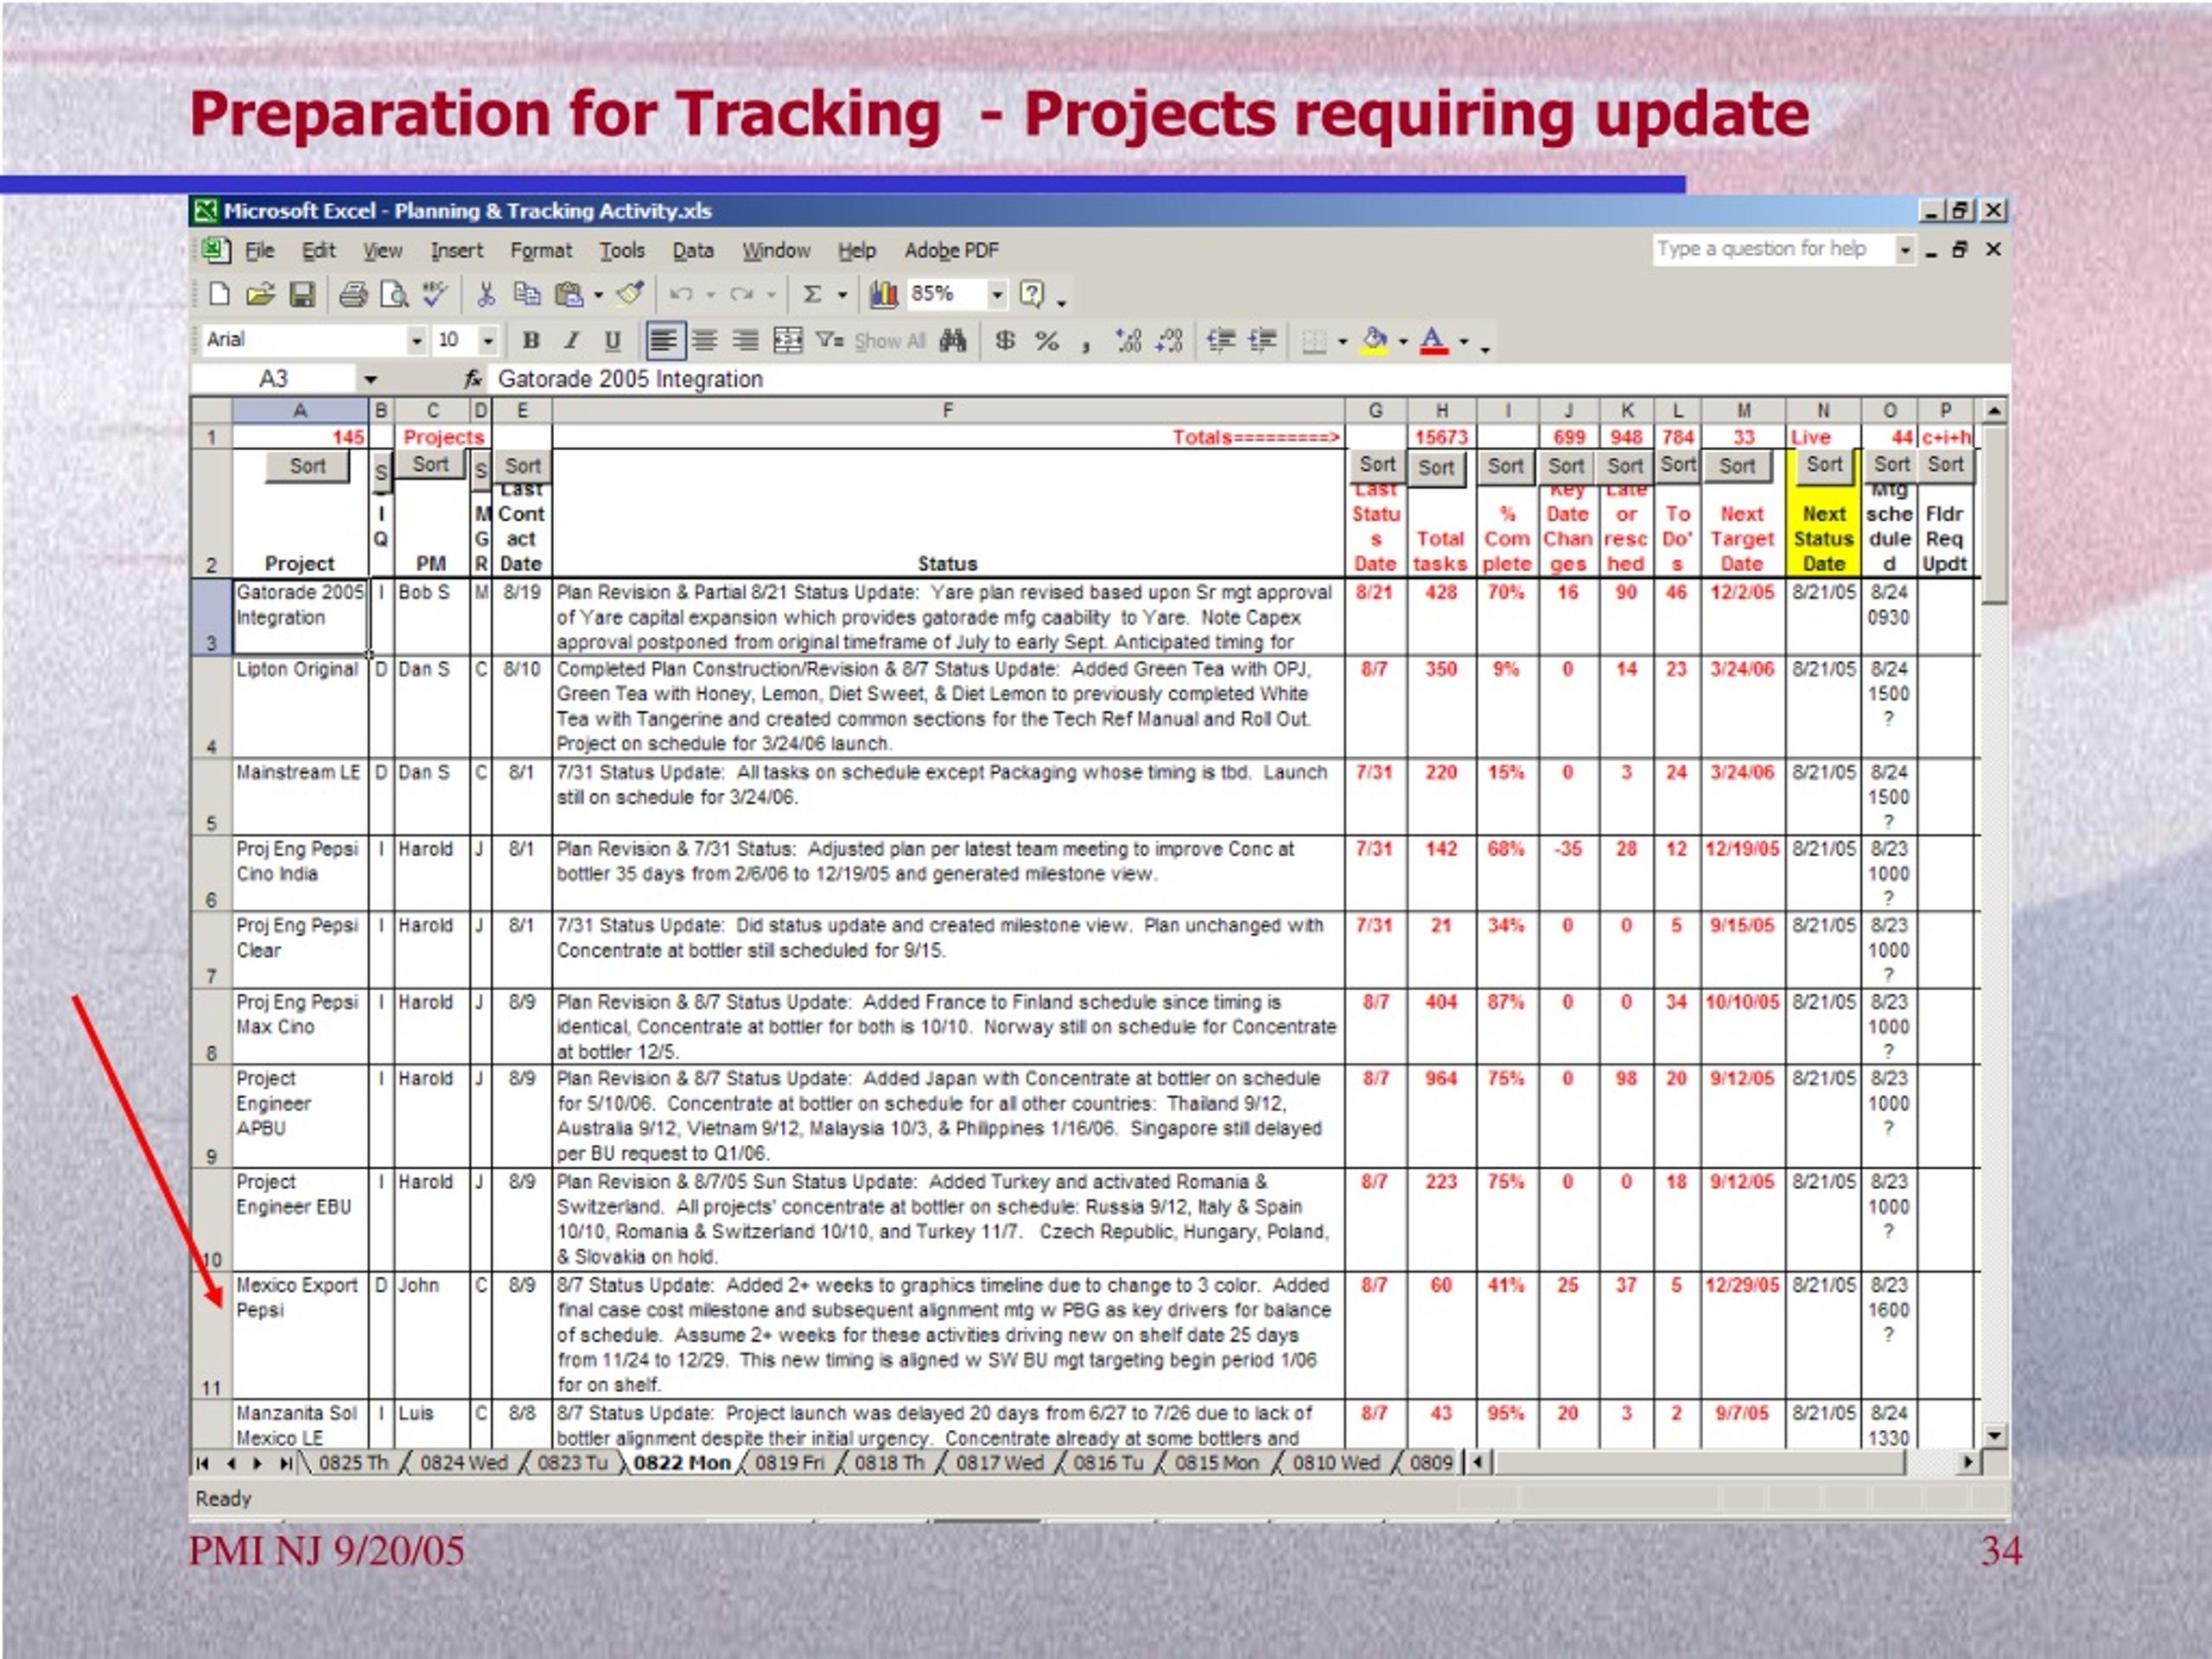The image size is (2212, 1659).
Task: Click the binoculars Find icon
Action: [x=953, y=341]
